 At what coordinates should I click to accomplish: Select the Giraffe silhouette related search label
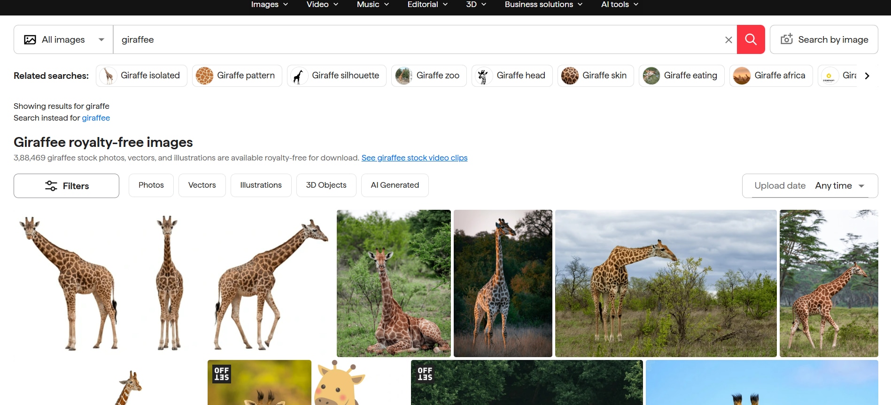click(x=345, y=76)
